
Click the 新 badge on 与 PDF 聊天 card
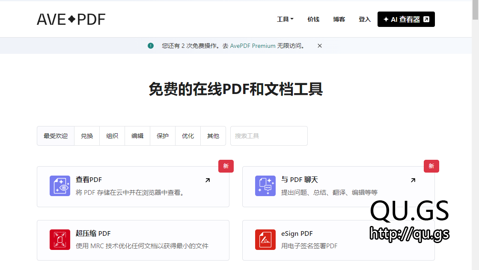[x=431, y=166]
